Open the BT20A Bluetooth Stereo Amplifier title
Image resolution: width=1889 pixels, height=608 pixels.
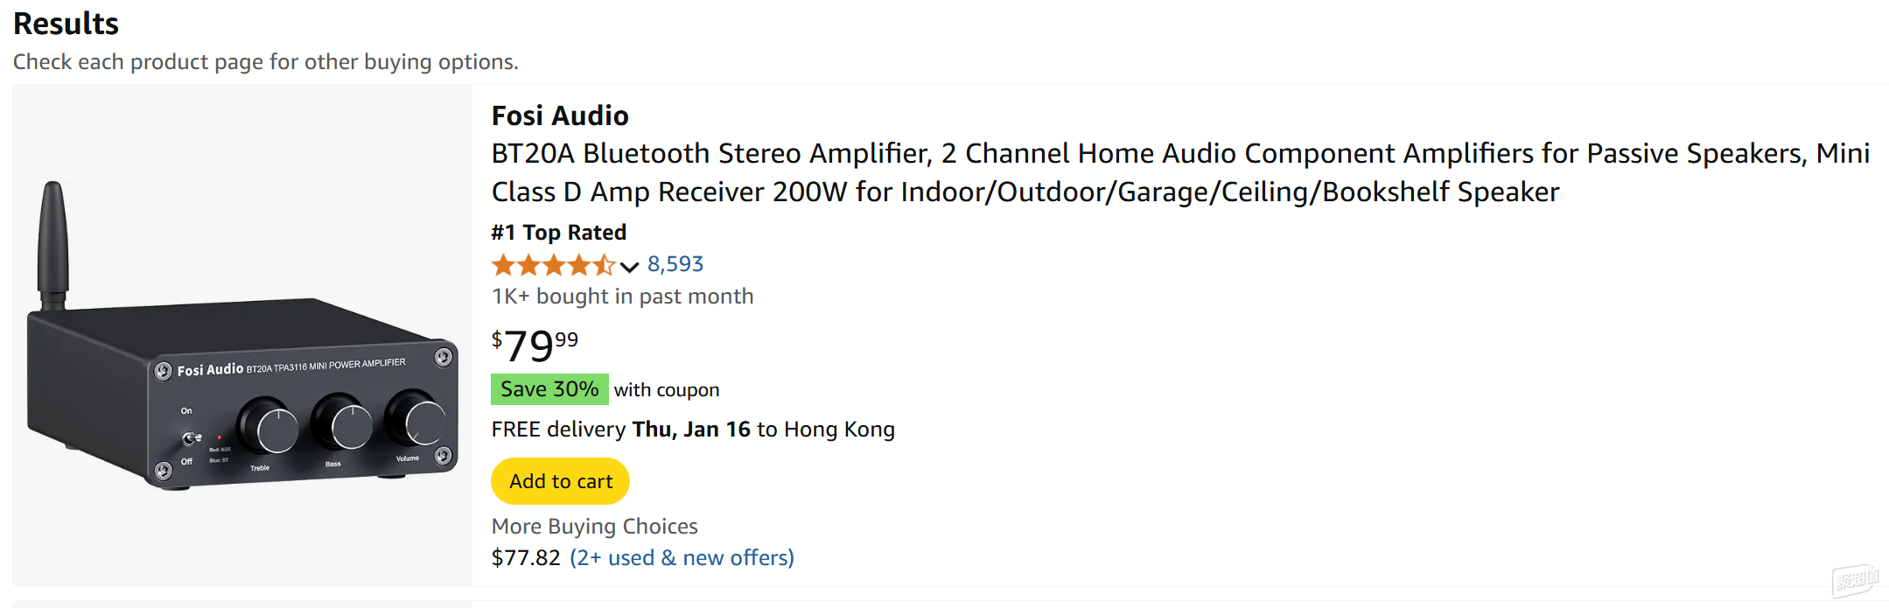(x=1179, y=172)
